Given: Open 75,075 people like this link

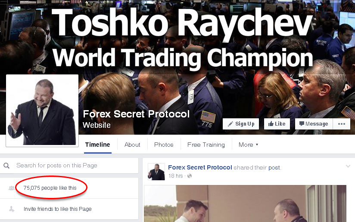Looking at the screenshot, I should (x=50, y=188).
